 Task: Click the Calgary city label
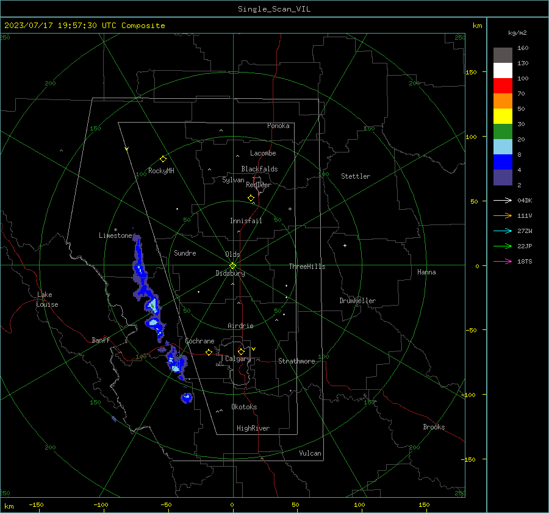click(x=238, y=359)
